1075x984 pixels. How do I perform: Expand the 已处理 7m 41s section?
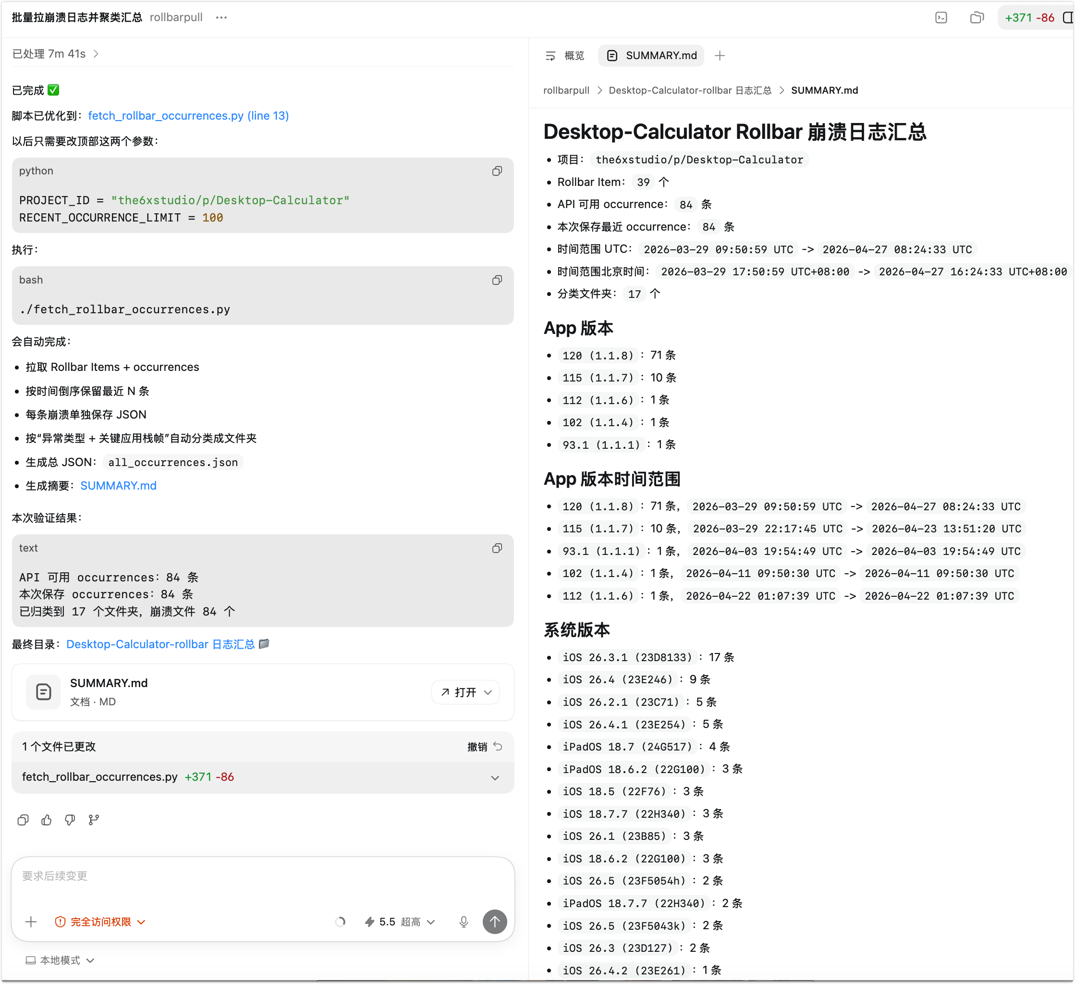pyautogui.click(x=55, y=54)
